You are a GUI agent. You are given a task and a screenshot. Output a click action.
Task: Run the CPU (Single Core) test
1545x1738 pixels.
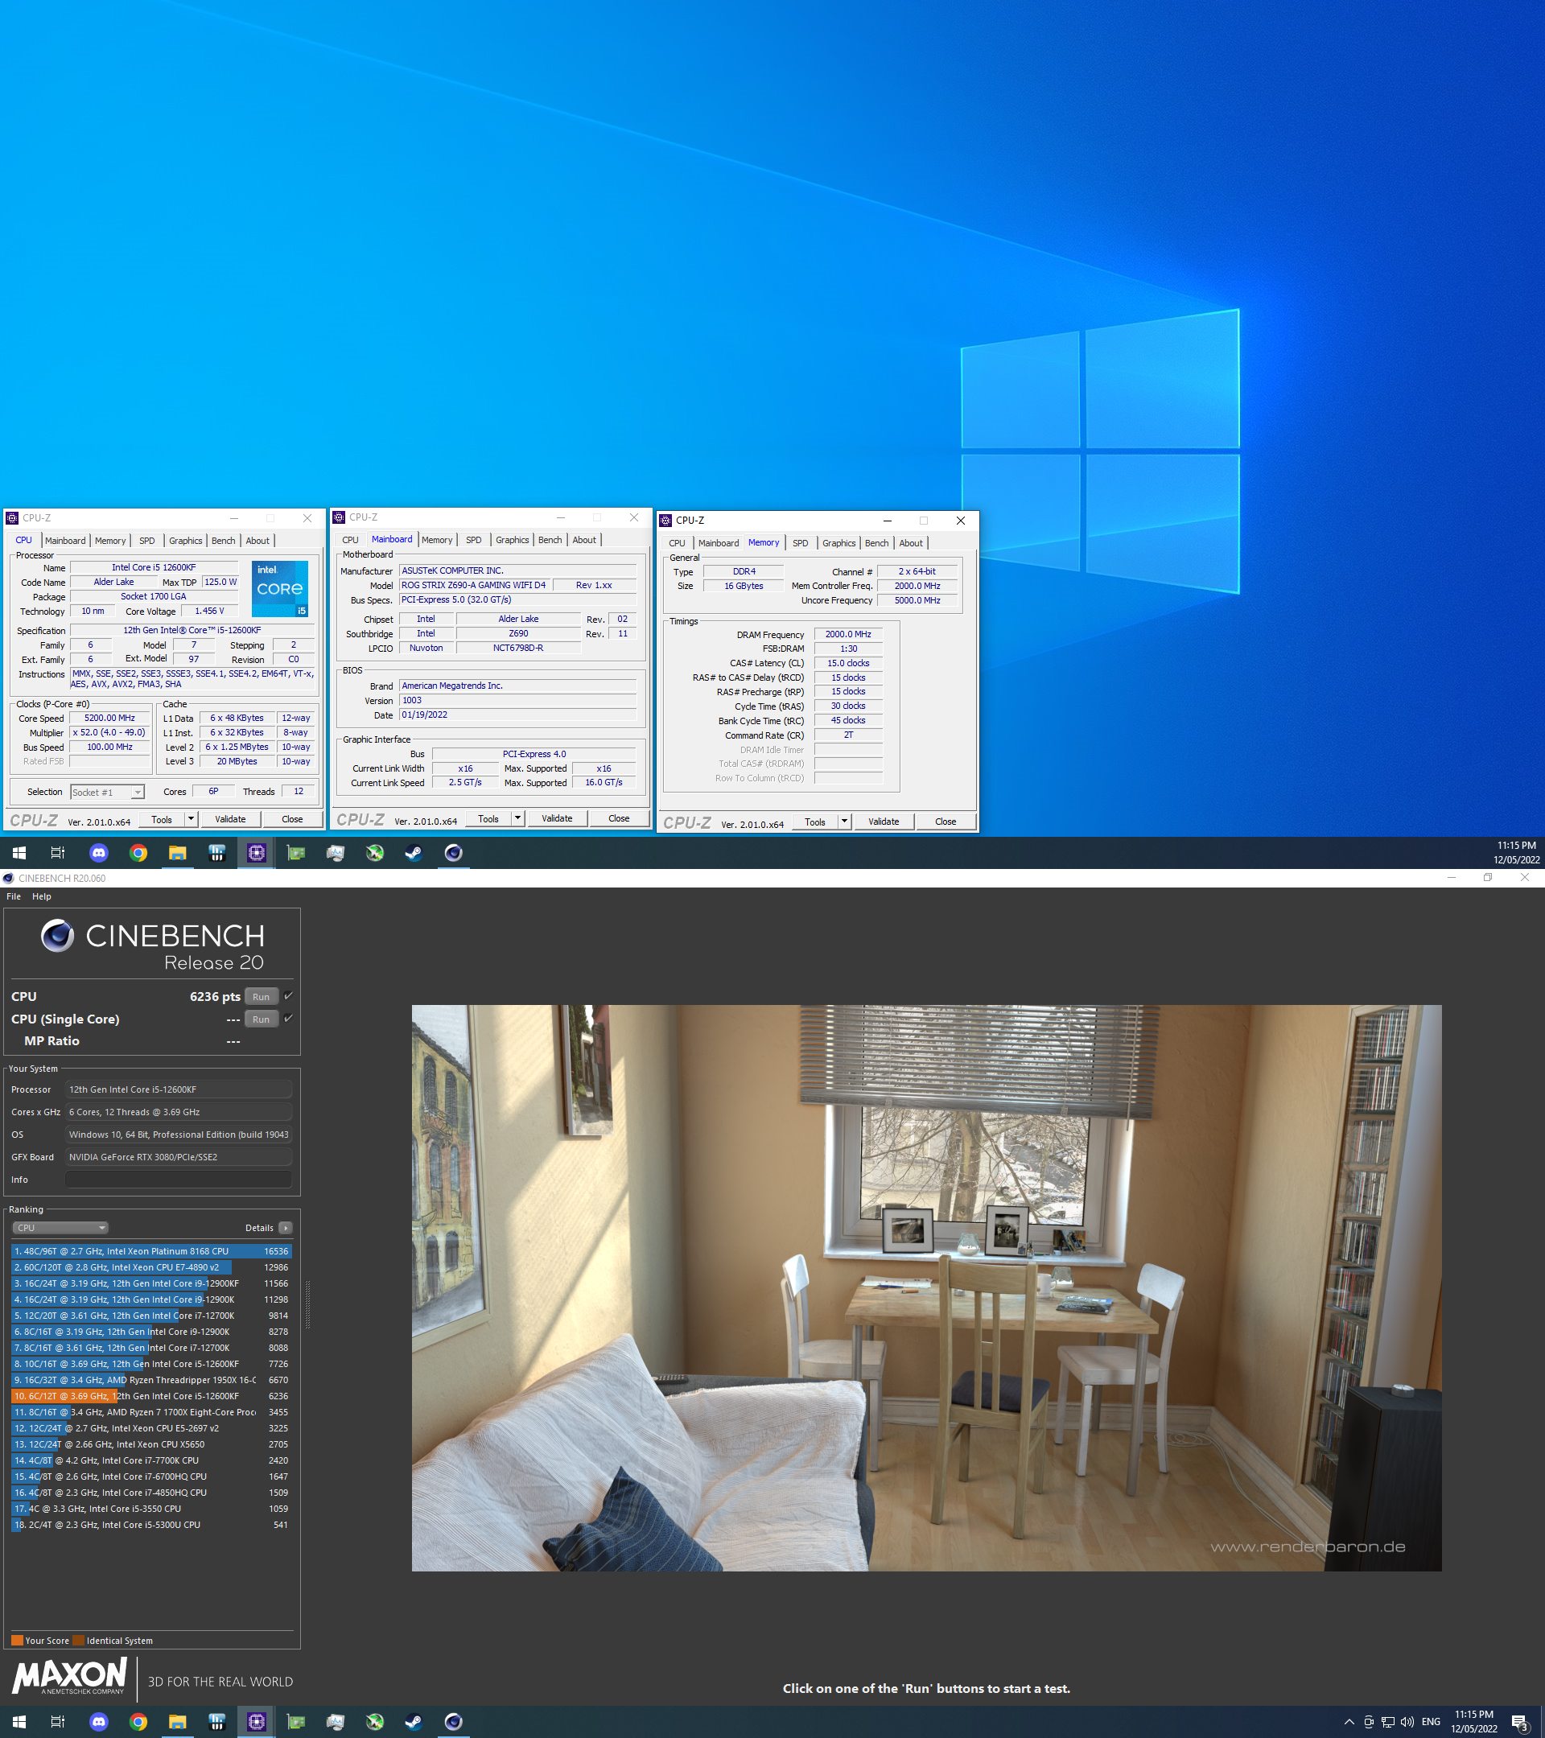tap(261, 1019)
